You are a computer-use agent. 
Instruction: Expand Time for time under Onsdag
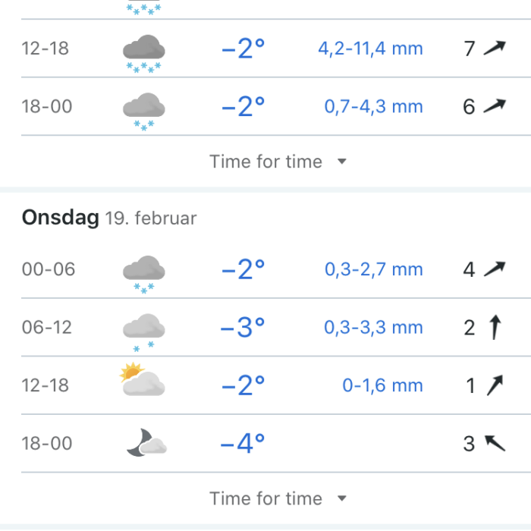pyautogui.click(x=278, y=498)
